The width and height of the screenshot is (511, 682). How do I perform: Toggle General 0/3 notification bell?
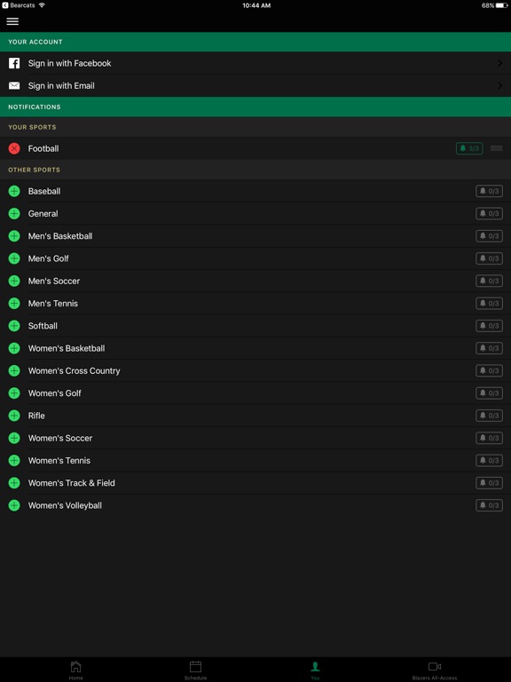tap(490, 213)
